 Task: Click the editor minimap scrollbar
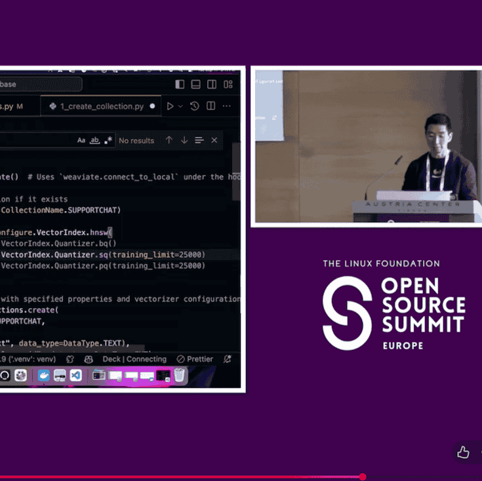[x=236, y=172]
